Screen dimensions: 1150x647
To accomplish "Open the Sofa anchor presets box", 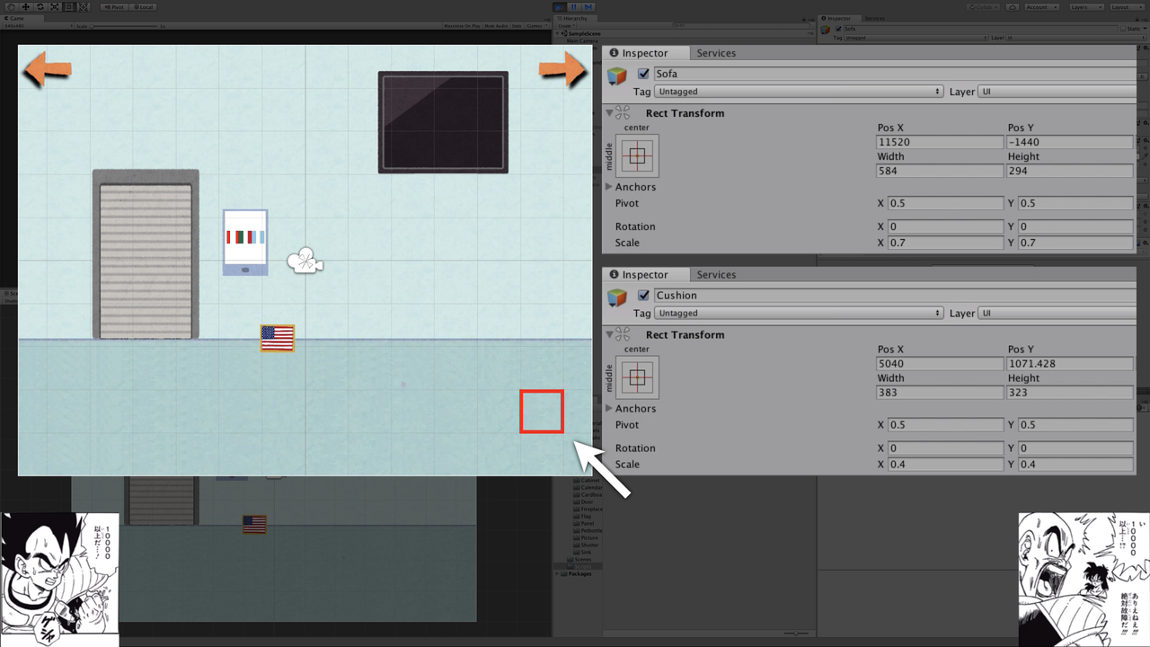I will point(637,155).
